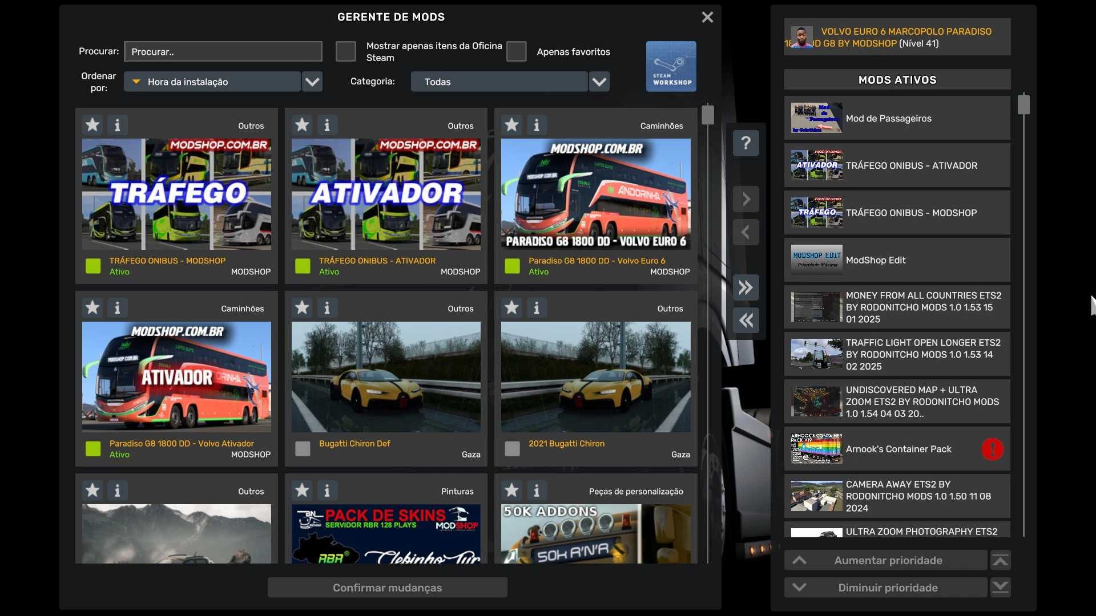Screen dimensions: 1096x616
Task: Select ModShop Edit in active mods
Action: pyautogui.click(x=897, y=260)
